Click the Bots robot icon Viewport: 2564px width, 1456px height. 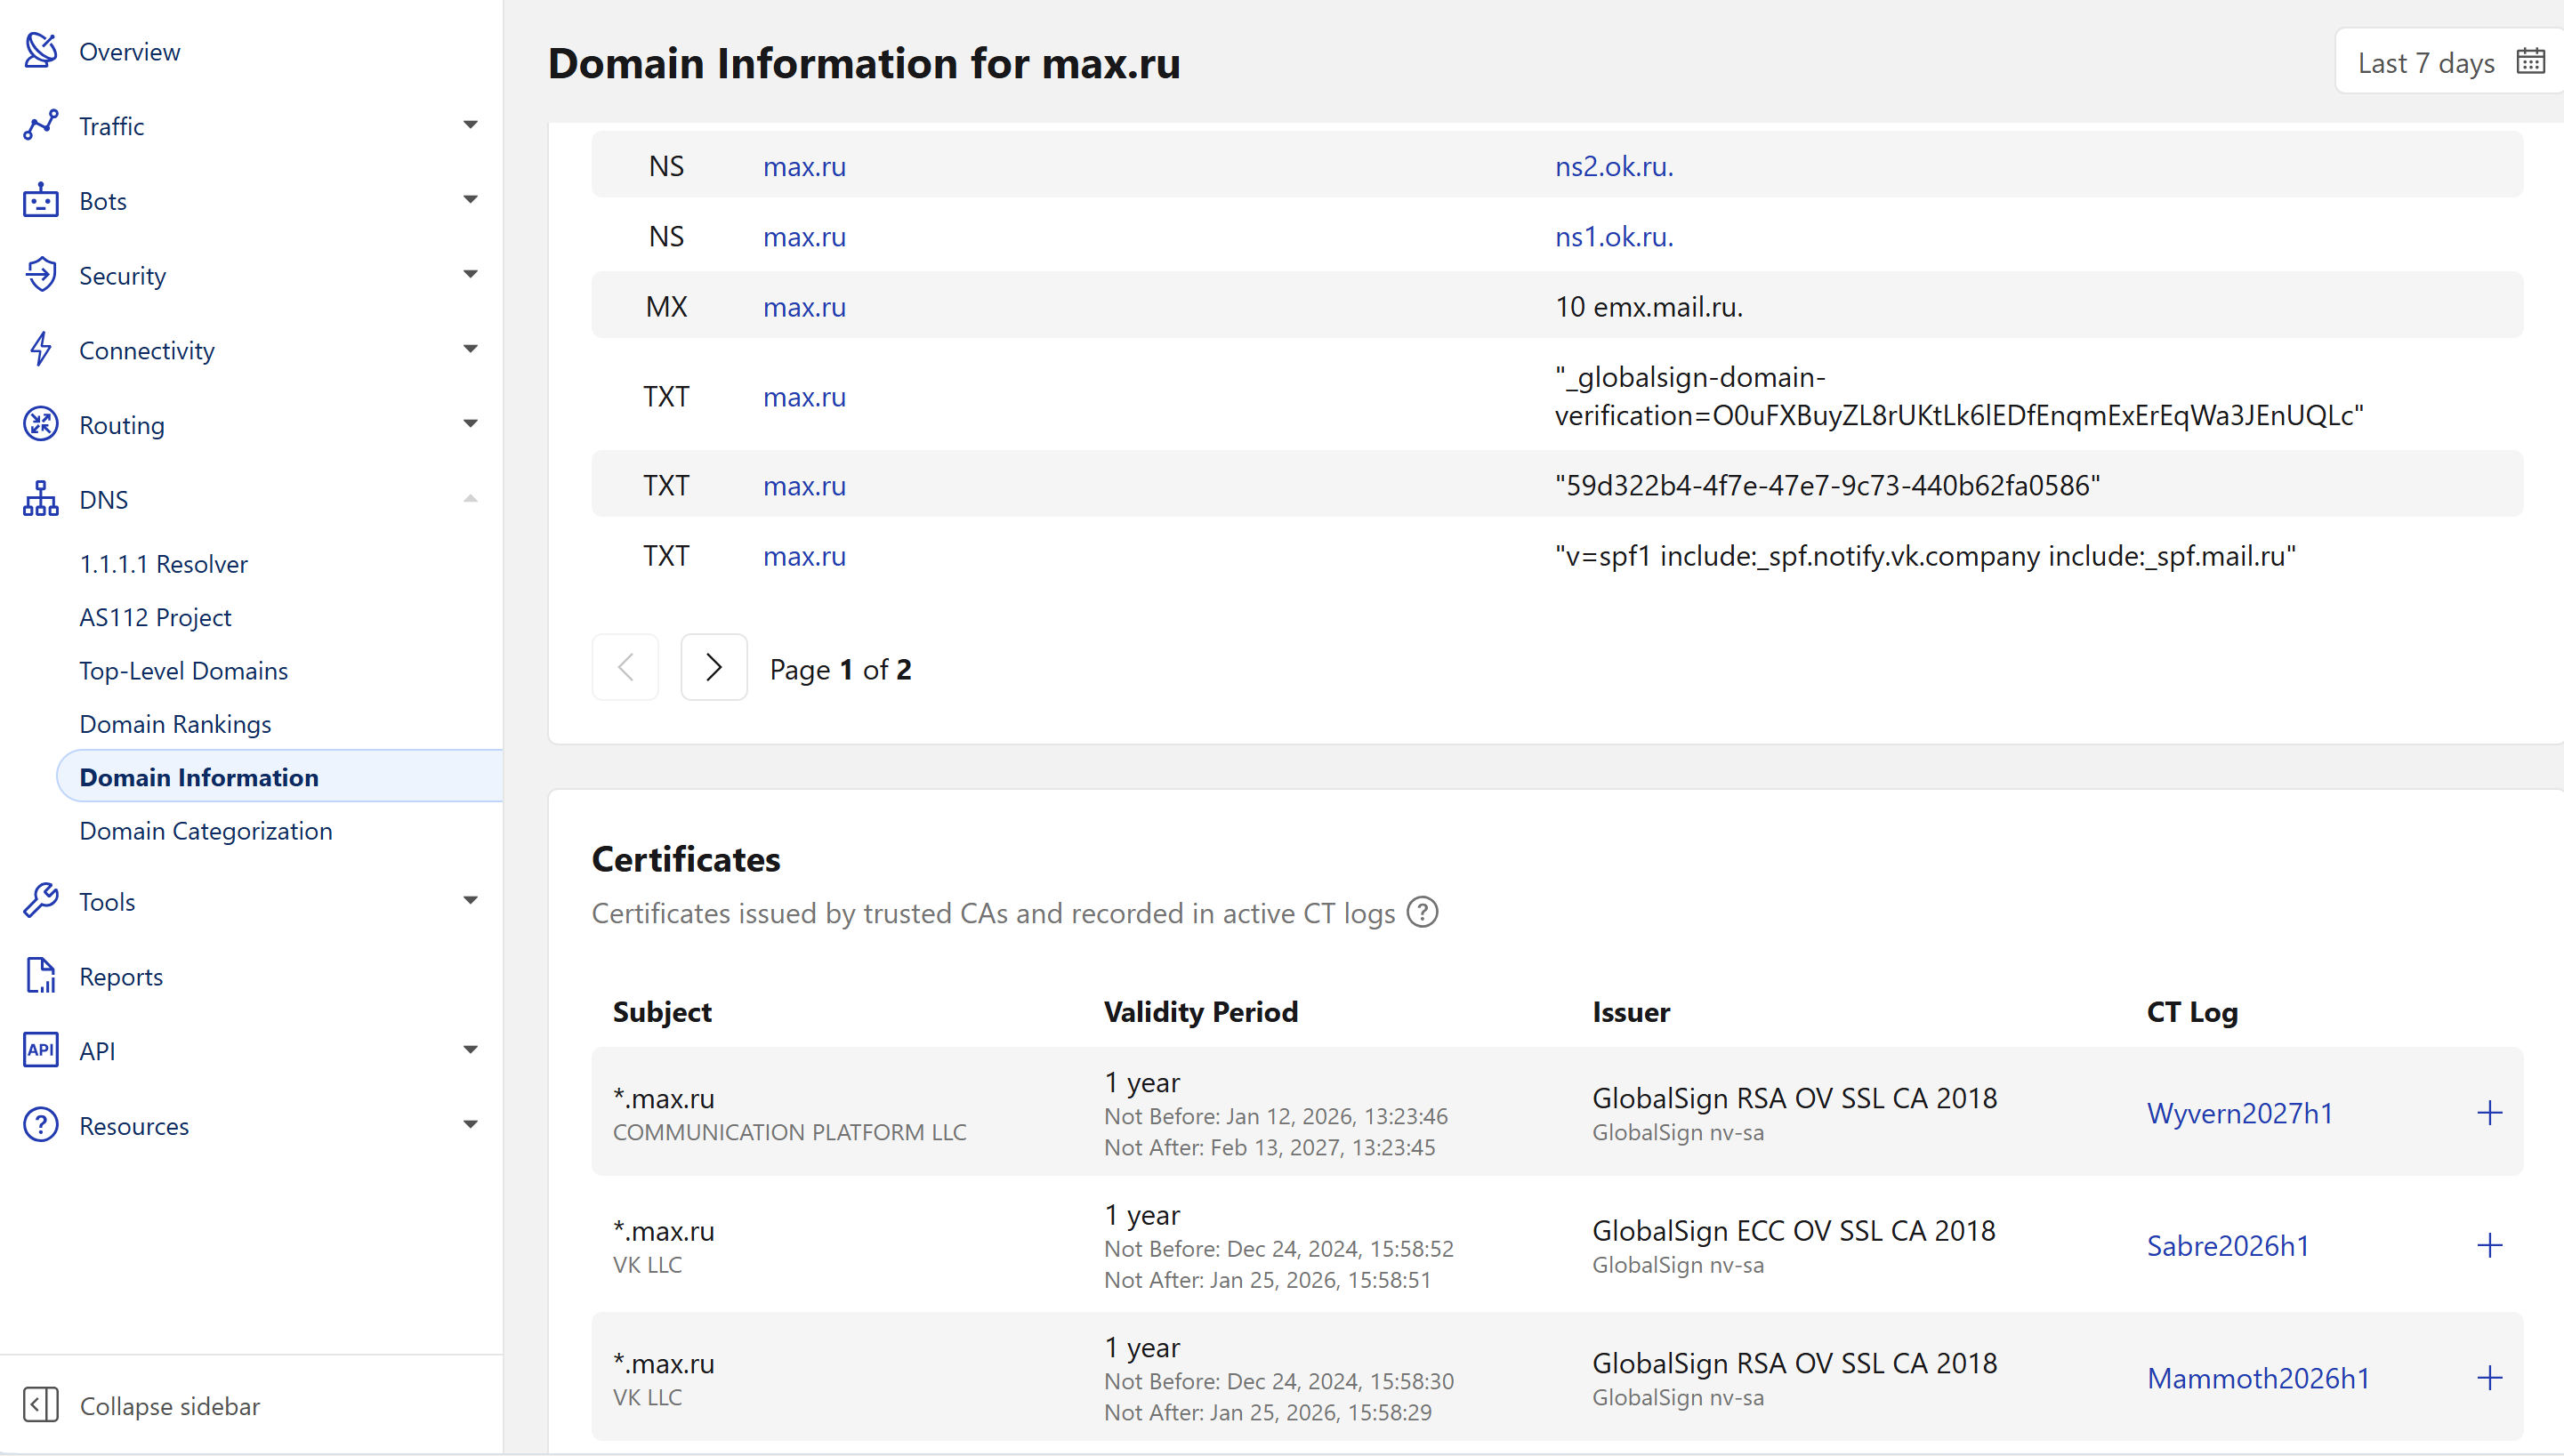[x=40, y=200]
